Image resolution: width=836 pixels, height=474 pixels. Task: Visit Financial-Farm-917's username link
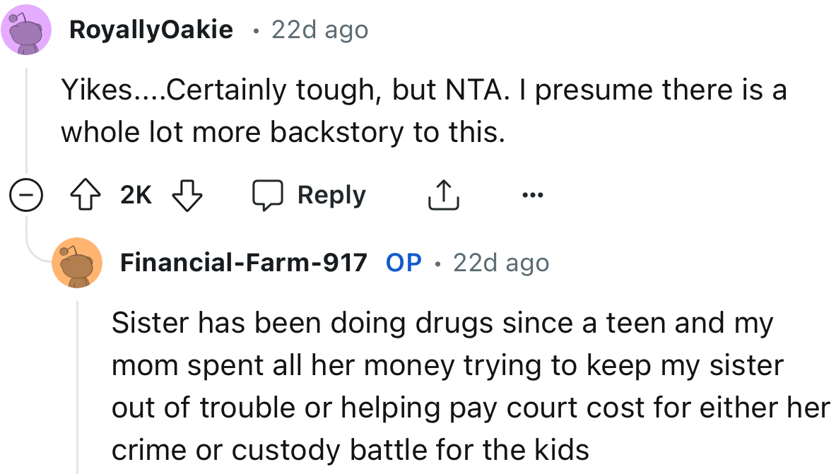click(244, 263)
